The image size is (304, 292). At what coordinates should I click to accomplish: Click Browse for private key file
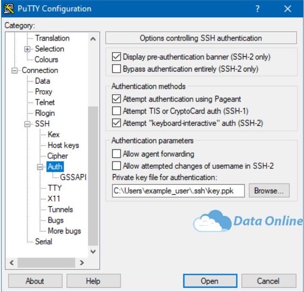[x=269, y=191]
